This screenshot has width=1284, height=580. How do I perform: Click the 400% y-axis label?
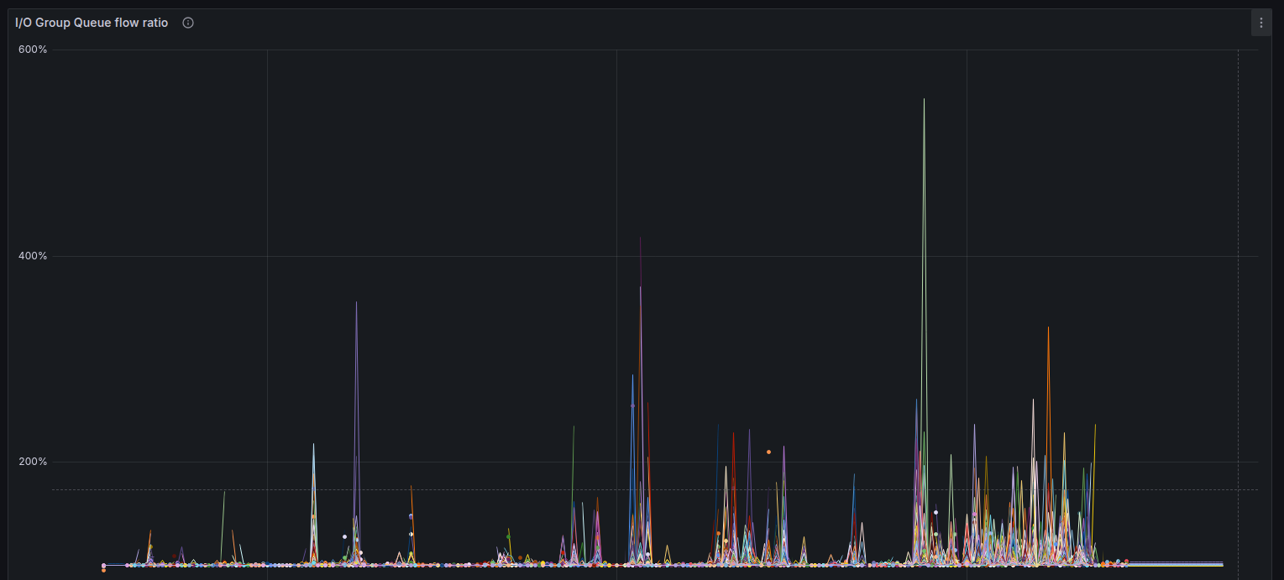[x=33, y=256]
